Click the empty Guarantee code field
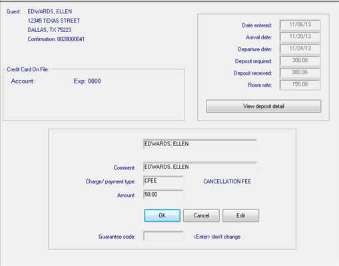This screenshot has height=266, width=339. [163, 236]
